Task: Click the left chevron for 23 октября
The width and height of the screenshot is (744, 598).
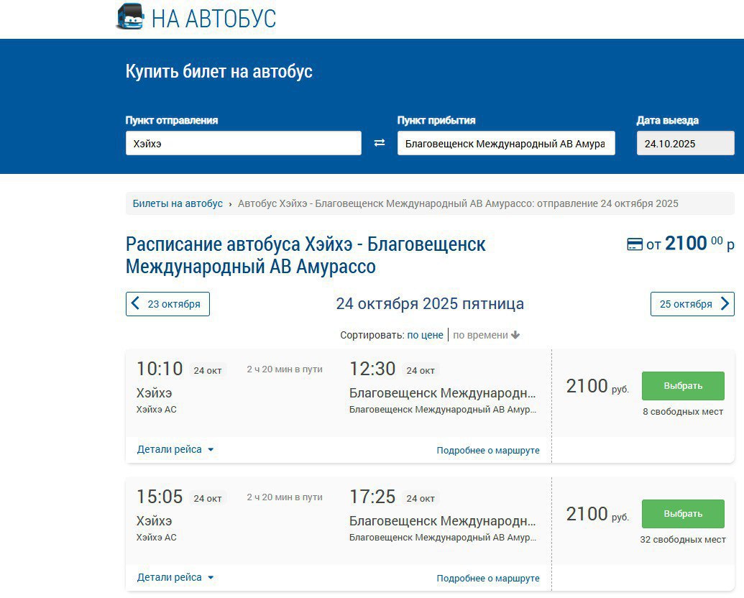Action: click(136, 304)
